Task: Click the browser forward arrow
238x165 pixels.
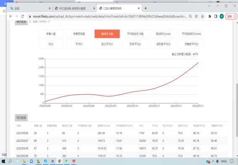Action: [16, 16]
